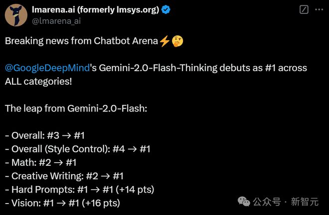Click the 'The leap from Gemini-2.0-Flash:' line
Screen dimensions: 329x215
(x=76, y=108)
